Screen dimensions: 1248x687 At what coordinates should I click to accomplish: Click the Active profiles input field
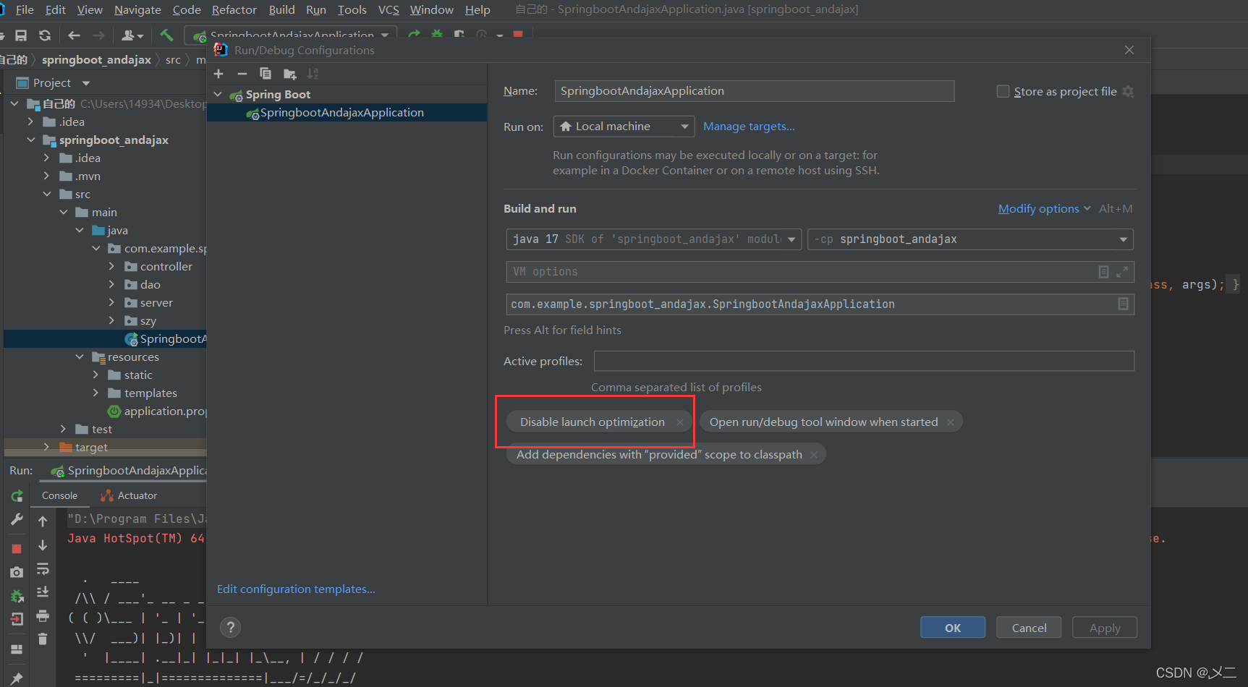coord(864,361)
